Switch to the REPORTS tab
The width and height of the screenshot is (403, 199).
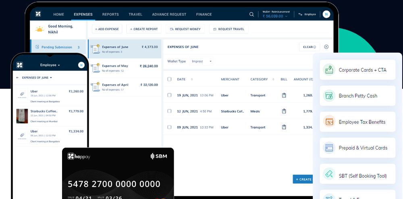point(110,14)
